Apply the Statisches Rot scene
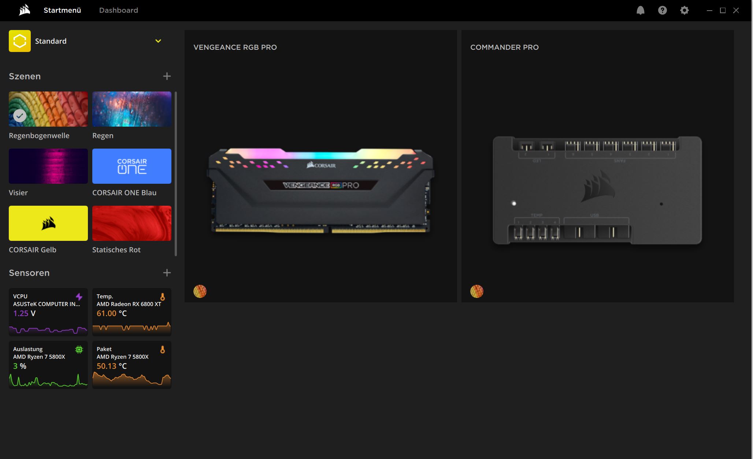Viewport: 753px width, 459px height. click(x=131, y=223)
